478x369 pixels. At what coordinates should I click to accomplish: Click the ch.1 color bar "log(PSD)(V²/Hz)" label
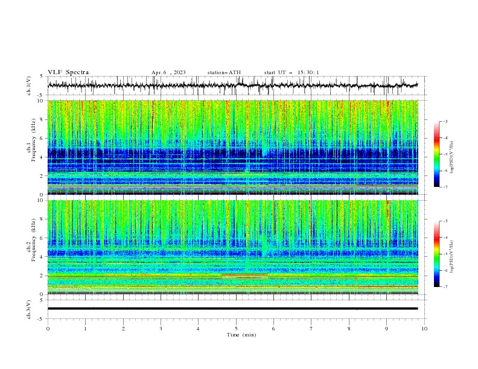452,157
